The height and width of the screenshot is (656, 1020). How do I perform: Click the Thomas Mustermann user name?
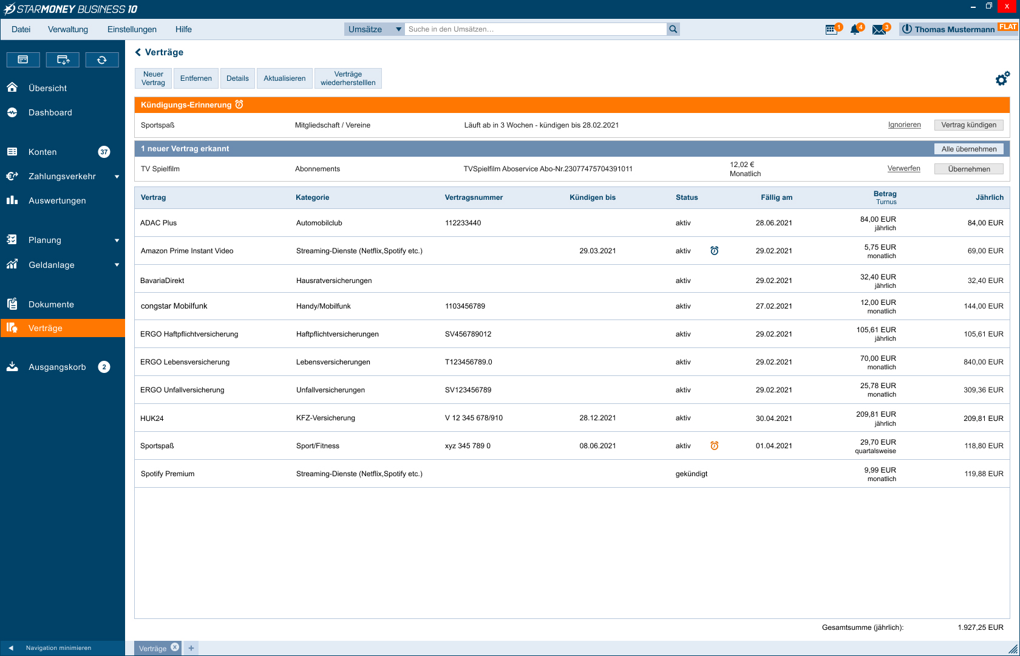tap(954, 29)
